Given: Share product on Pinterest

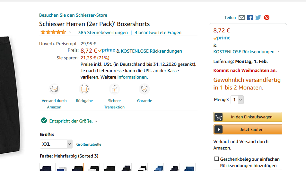Looking at the screenshot, I should click(x=267, y=18).
